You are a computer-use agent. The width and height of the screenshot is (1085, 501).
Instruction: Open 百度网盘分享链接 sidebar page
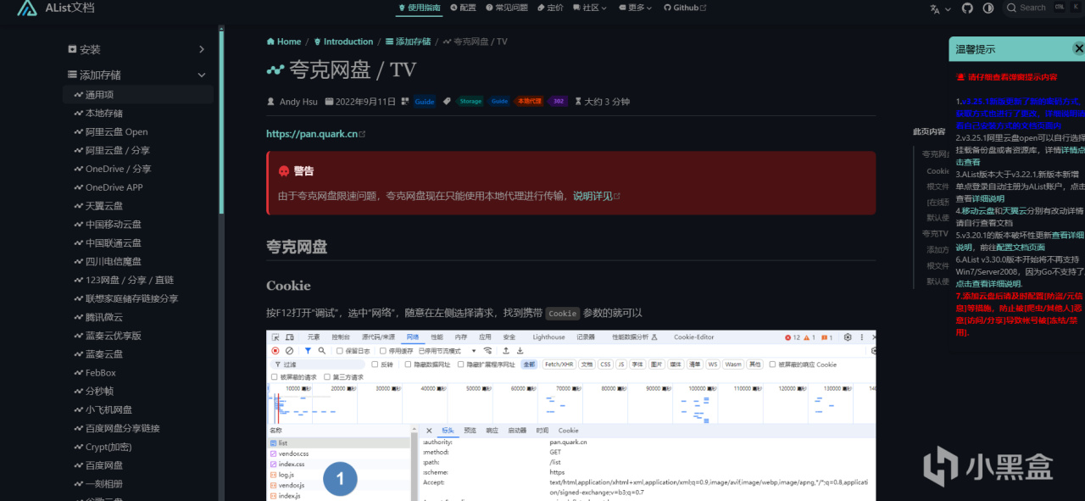point(137,428)
